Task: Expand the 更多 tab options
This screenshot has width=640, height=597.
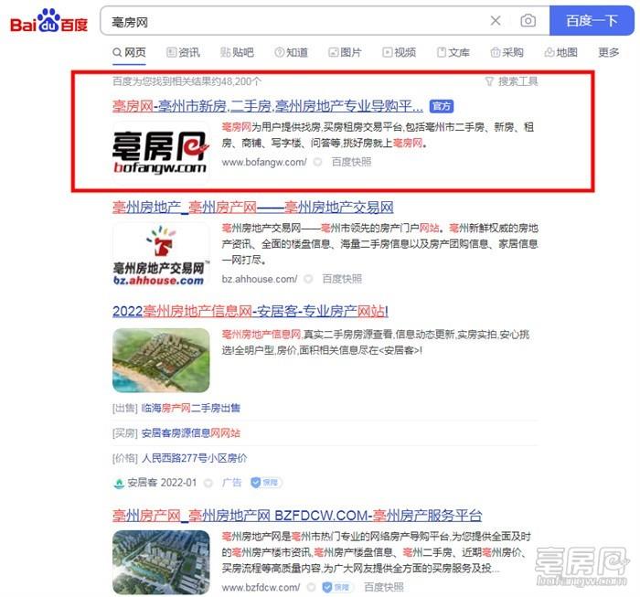Action: pos(609,52)
